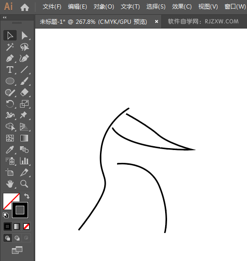The height and width of the screenshot is (261, 247).
Task: Select the Eraser tool
Action: [x=24, y=92]
